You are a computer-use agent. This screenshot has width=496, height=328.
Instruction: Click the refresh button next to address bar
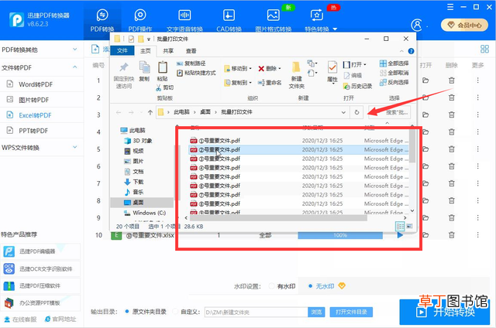[356, 112]
